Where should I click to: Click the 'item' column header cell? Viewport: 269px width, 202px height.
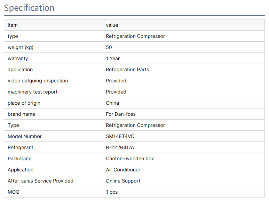tap(13, 25)
